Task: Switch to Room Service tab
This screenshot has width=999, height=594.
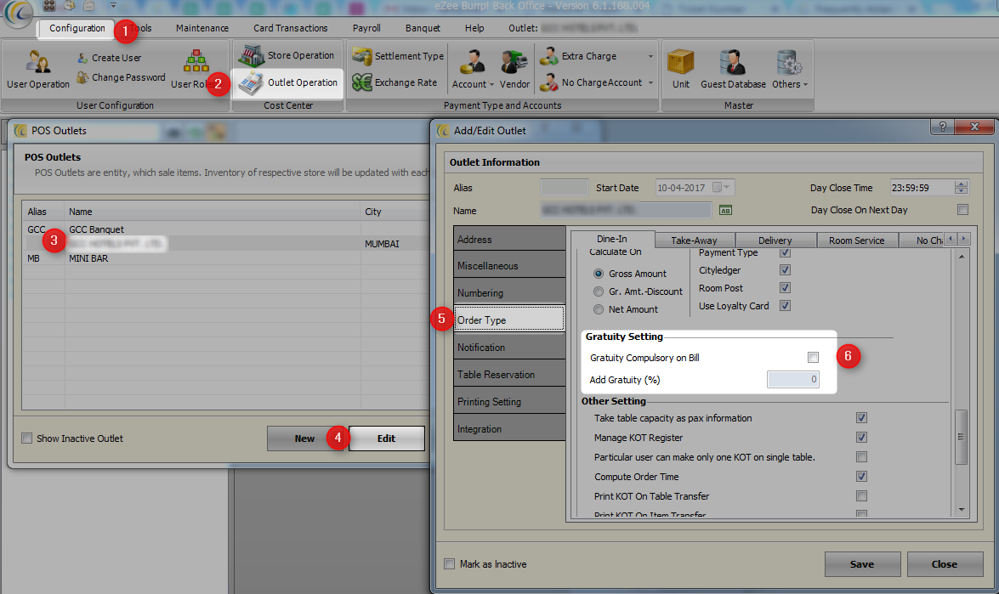Action: (856, 240)
